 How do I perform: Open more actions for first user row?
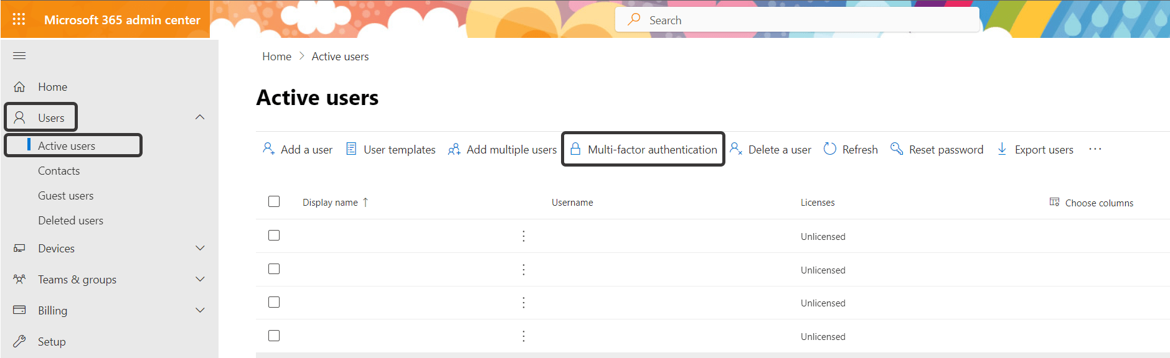524,236
